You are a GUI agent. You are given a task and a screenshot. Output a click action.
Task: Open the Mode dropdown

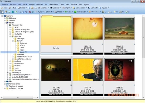(59, 12)
